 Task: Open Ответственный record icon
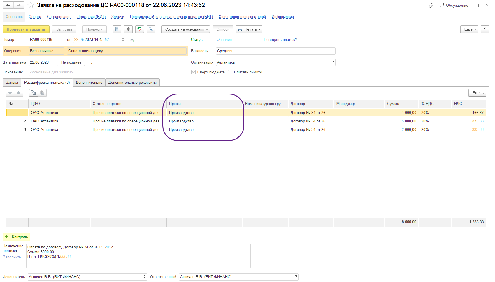295,277
